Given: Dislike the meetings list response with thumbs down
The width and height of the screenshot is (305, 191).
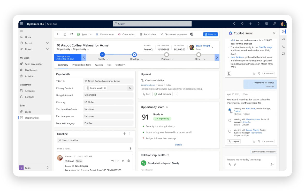Looking at the screenshot, I should click(259, 141).
